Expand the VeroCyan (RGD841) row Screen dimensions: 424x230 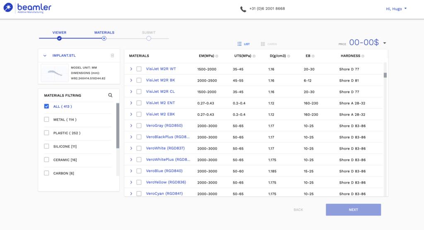131,194
